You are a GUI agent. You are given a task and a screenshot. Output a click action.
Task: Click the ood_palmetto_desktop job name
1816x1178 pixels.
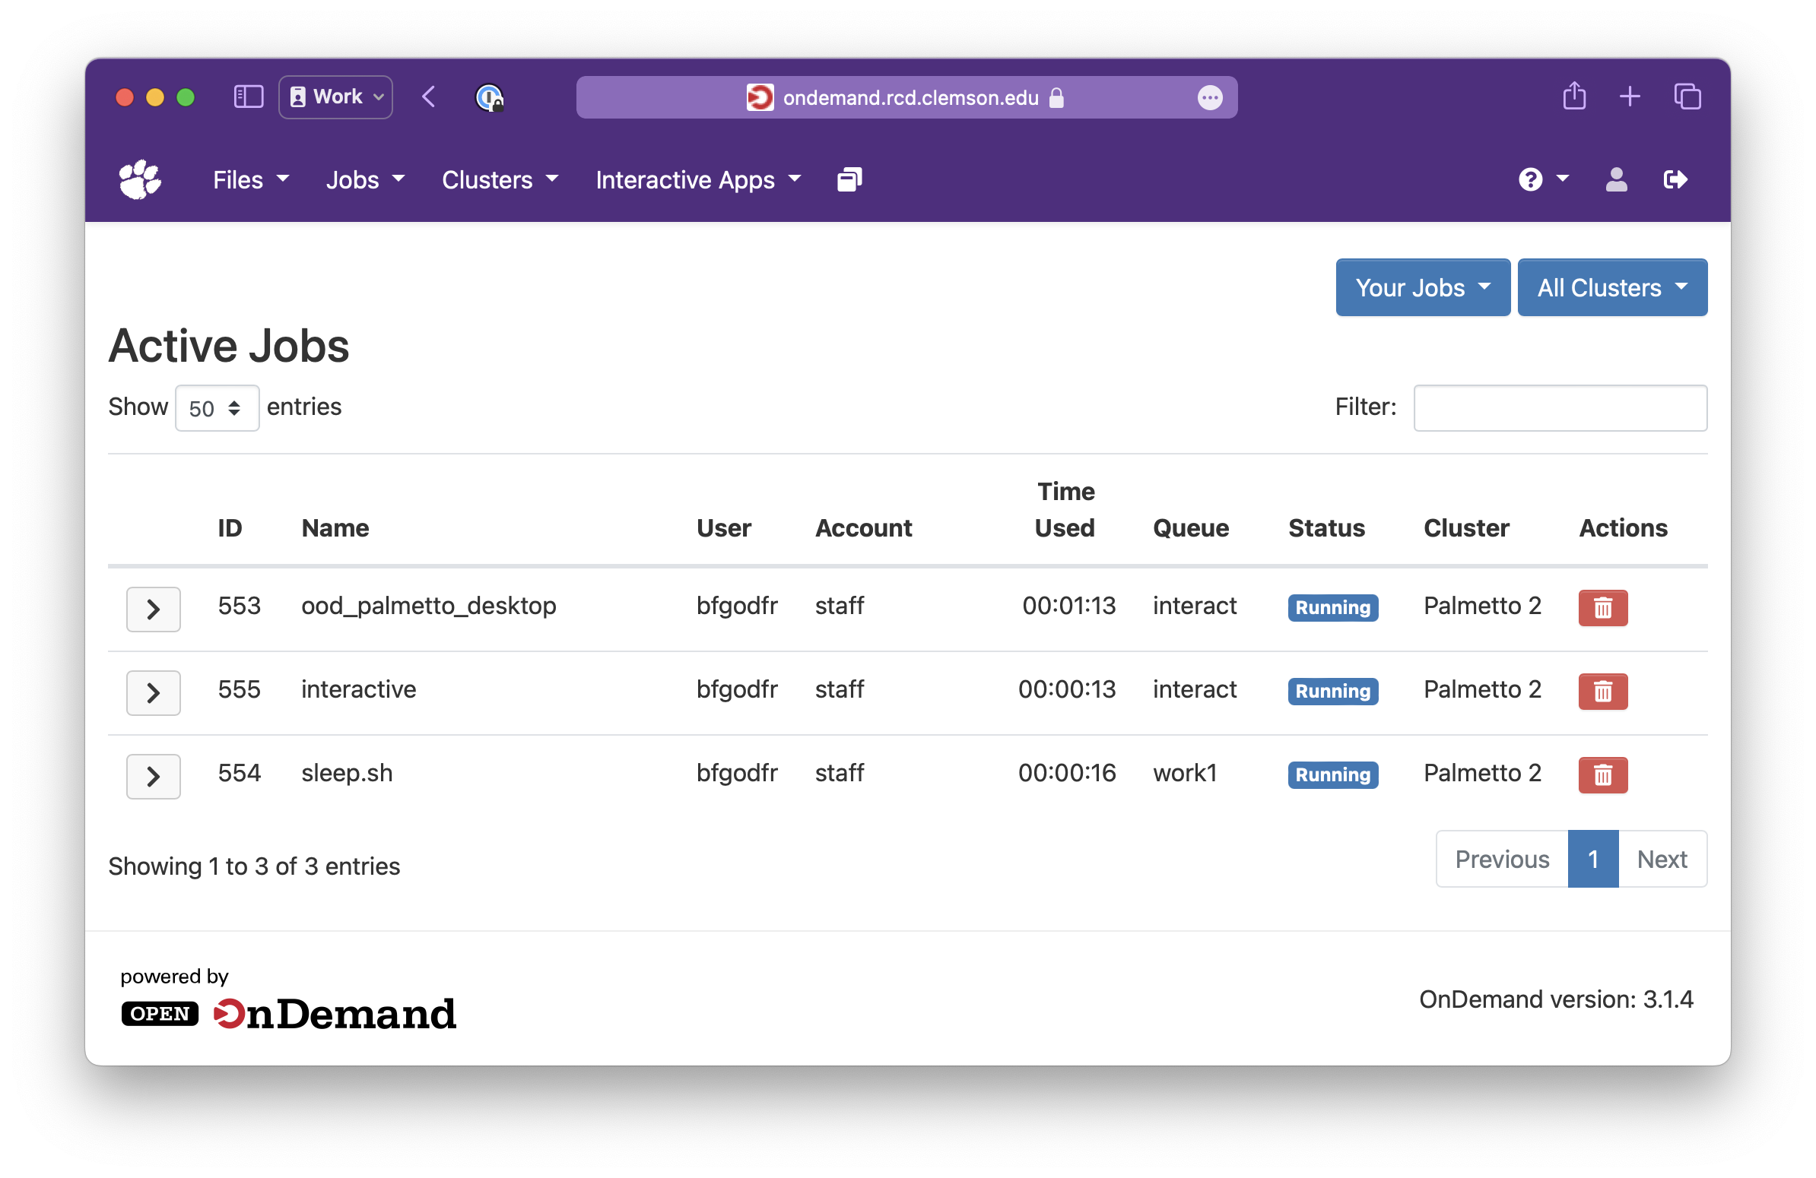(x=429, y=606)
